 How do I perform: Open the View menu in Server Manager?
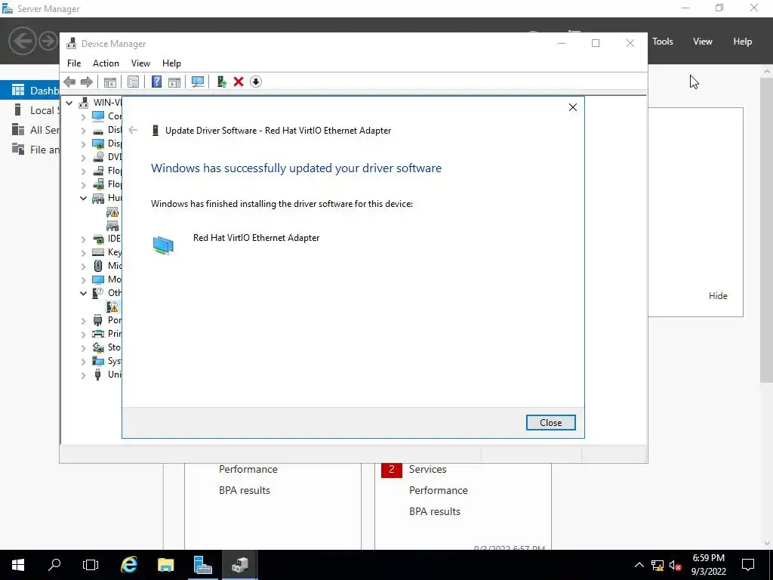click(703, 42)
